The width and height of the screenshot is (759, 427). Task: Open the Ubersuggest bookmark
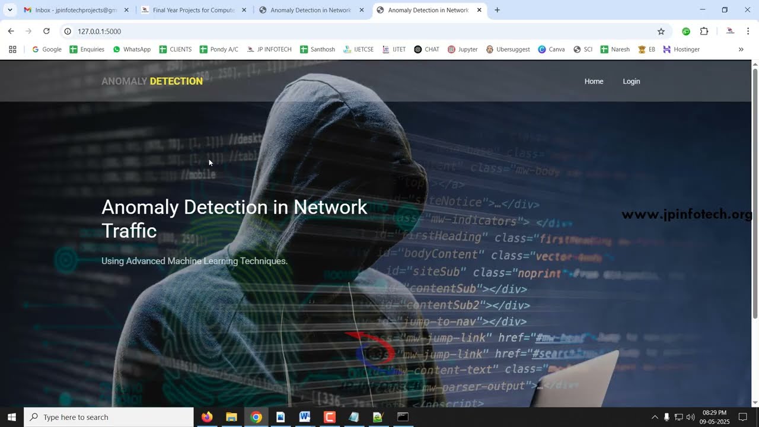tap(508, 49)
